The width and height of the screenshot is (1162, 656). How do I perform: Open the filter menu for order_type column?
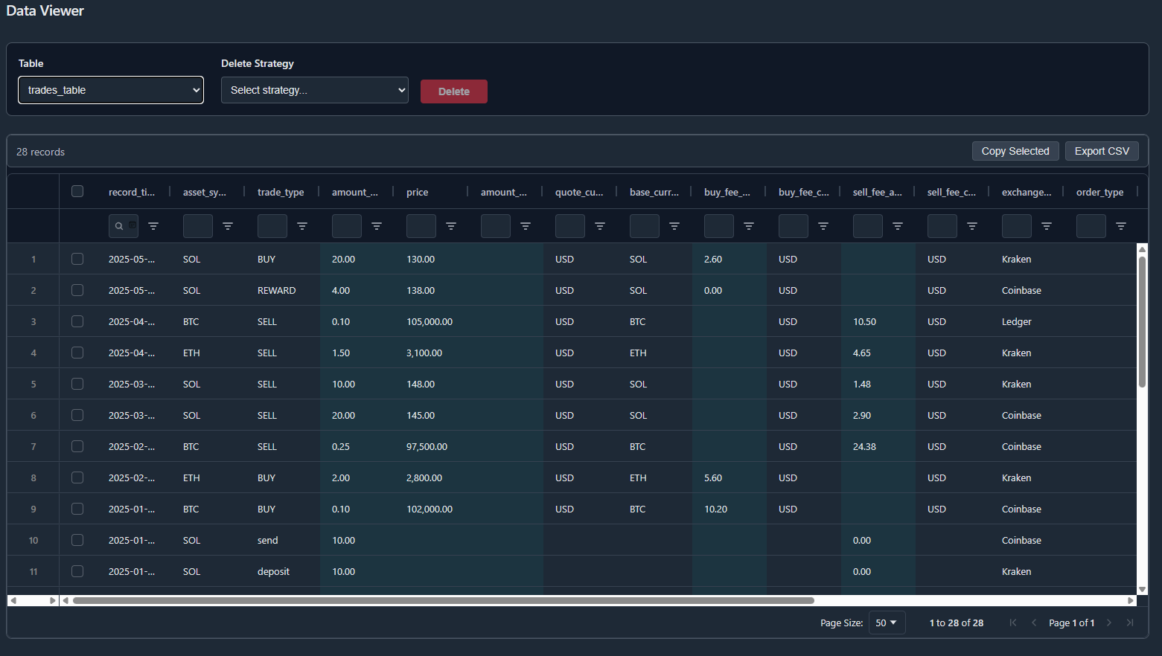pos(1121,225)
